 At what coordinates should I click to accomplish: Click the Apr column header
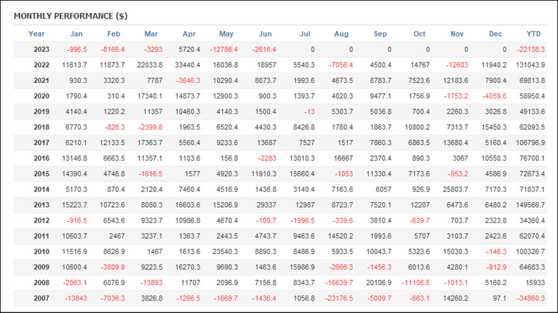coord(189,34)
